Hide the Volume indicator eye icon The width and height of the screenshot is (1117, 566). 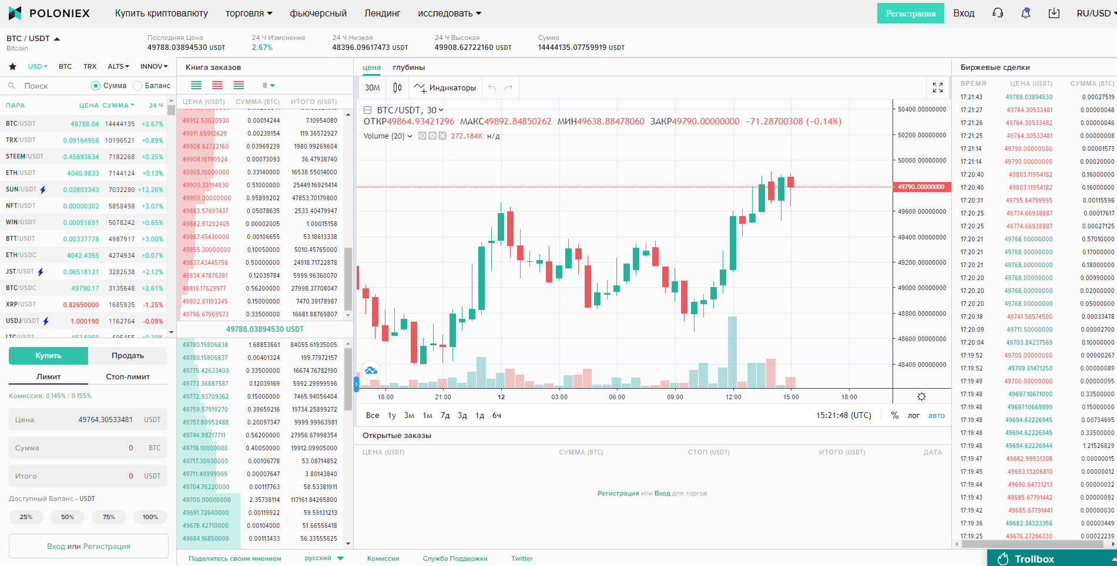coord(422,136)
